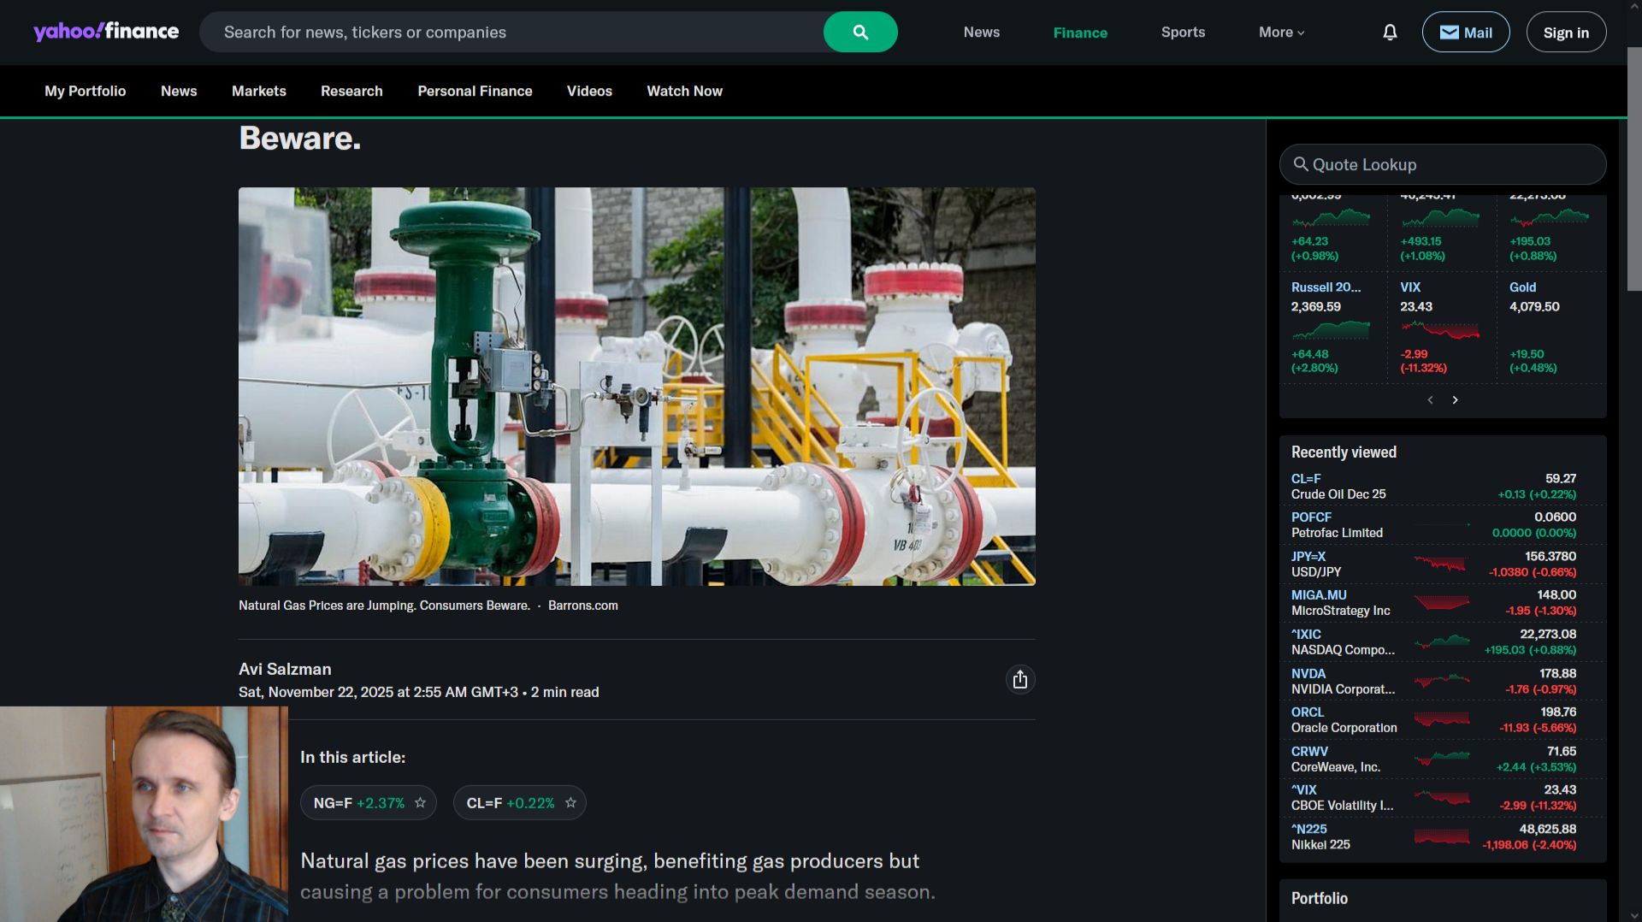Screen dimensions: 1642x922
Task: Open the Personal Finance tab
Action: coord(475,91)
